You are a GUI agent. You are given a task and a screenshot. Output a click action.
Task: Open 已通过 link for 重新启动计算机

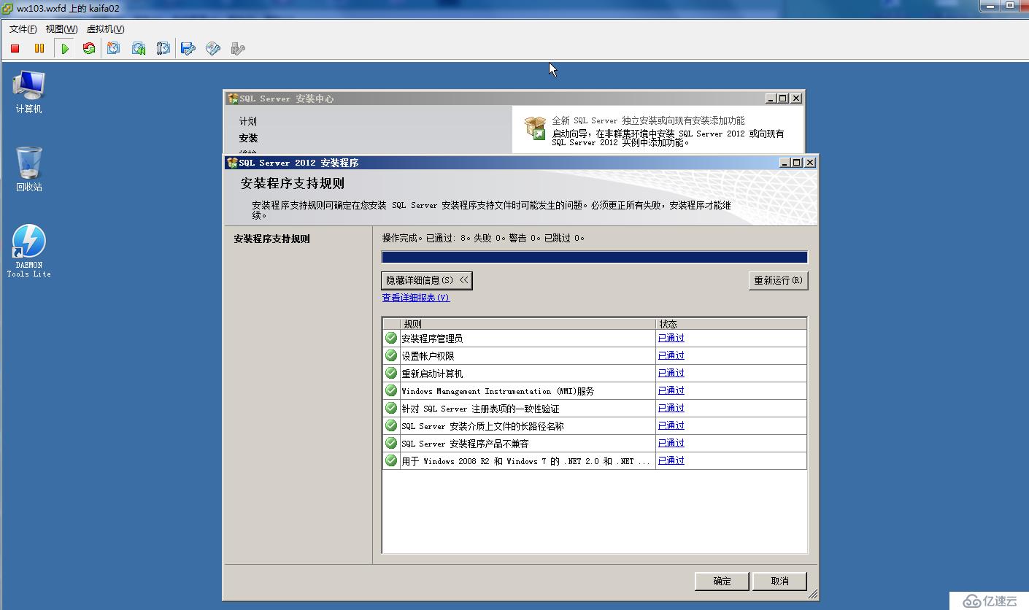(x=671, y=373)
